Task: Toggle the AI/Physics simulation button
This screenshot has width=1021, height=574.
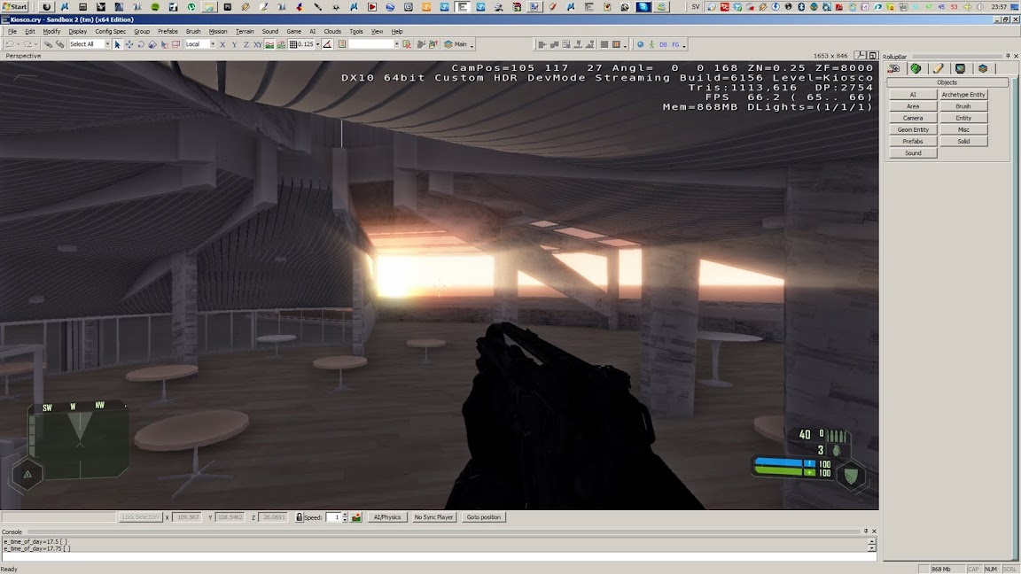Action: (386, 517)
